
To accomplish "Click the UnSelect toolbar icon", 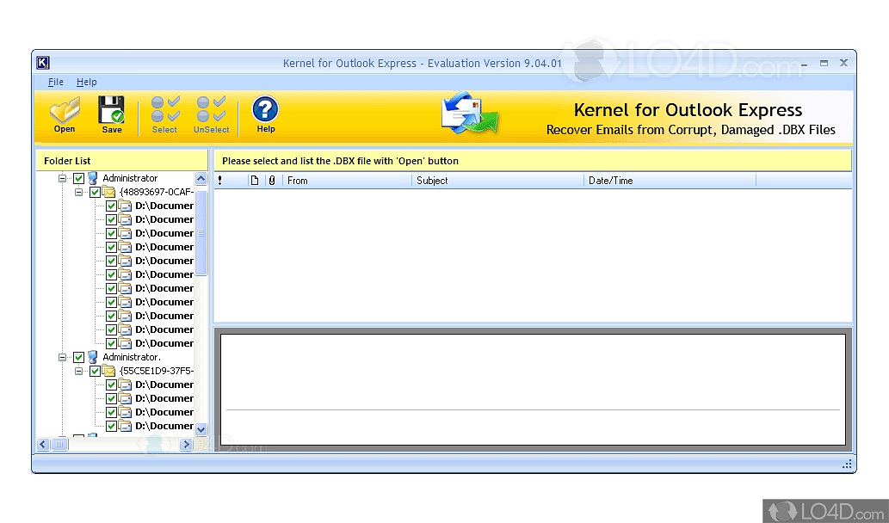I will pyautogui.click(x=211, y=113).
